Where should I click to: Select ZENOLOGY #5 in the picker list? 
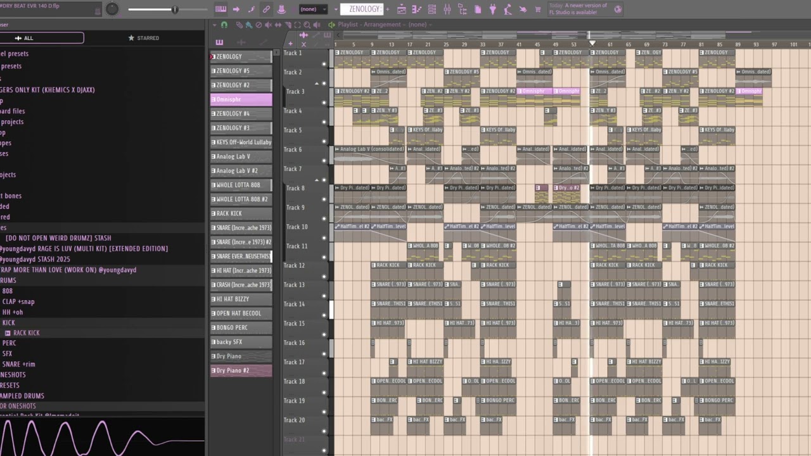click(x=241, y=71)
